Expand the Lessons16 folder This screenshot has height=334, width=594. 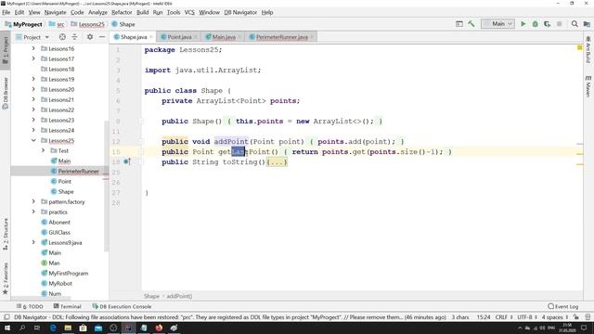[33, 48]
